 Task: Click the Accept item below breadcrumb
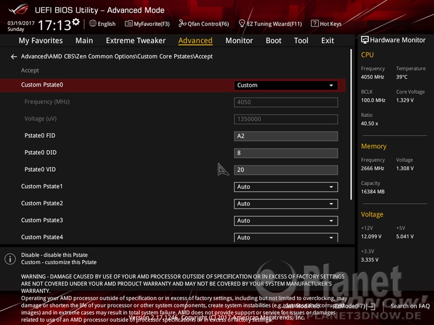30,70
